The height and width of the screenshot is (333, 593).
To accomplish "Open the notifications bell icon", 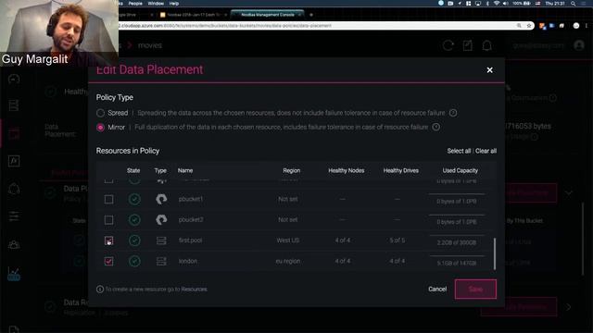I will click(487, 45).
